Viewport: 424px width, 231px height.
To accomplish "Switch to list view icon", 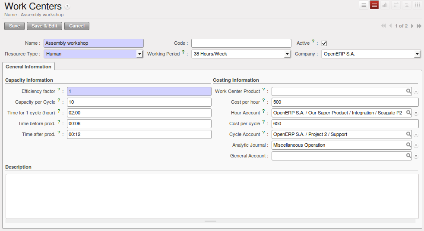I will pyautogui.click(x=364, y=5).
